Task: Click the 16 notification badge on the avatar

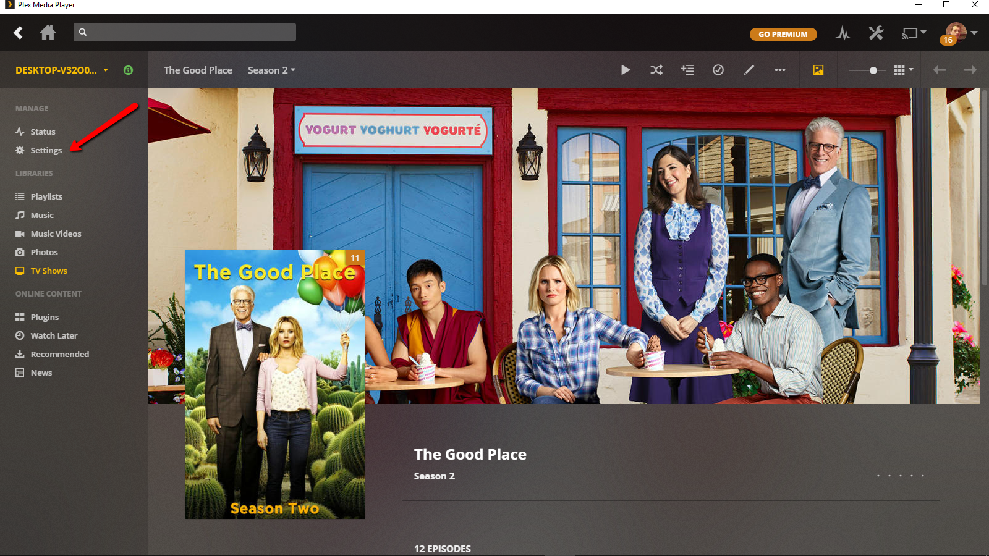Action: coord(948,40)
